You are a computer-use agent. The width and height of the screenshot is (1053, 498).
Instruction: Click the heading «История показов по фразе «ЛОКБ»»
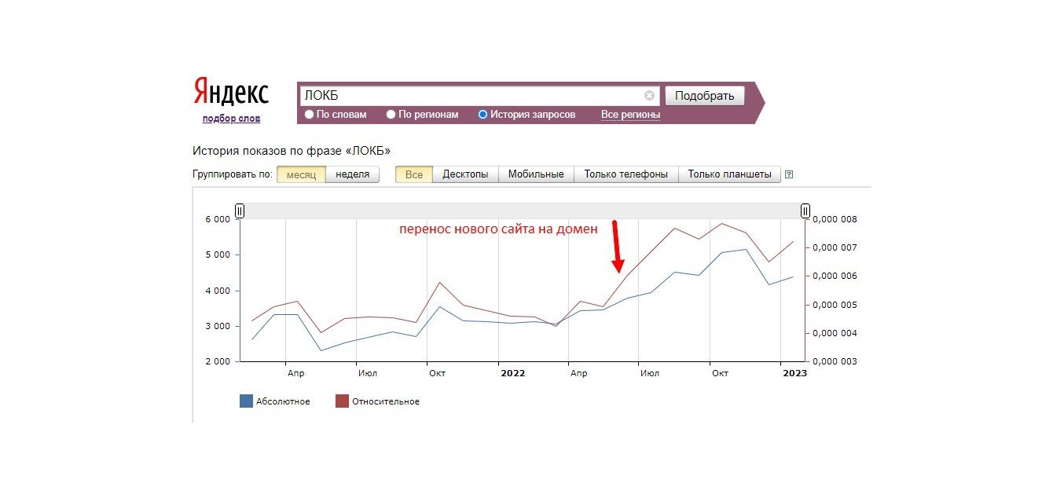292,150
